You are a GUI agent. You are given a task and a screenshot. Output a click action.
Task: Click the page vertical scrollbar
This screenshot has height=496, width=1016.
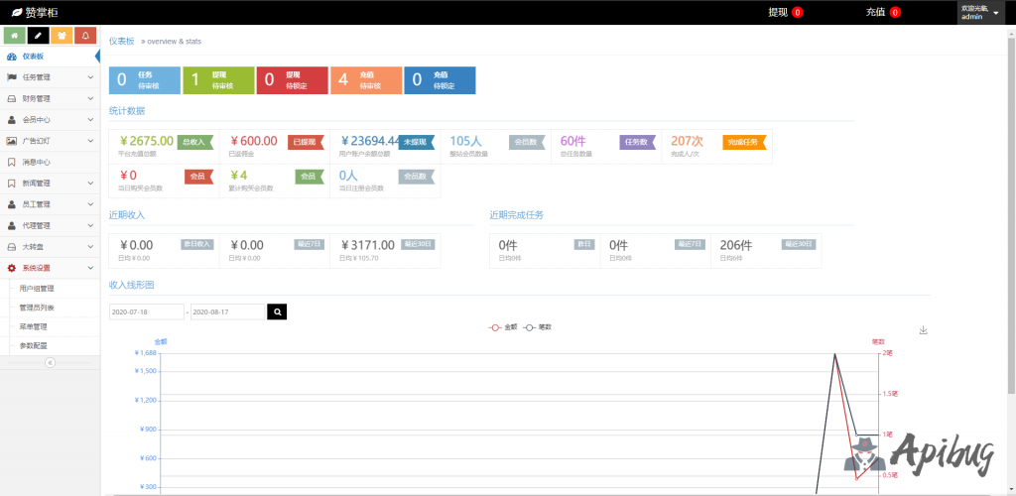click(1011, 198)
